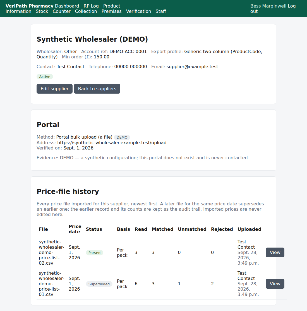307x311 pixels.
Task: Open the Staff section
Action: pyautogui.click(x=161, y=11)
